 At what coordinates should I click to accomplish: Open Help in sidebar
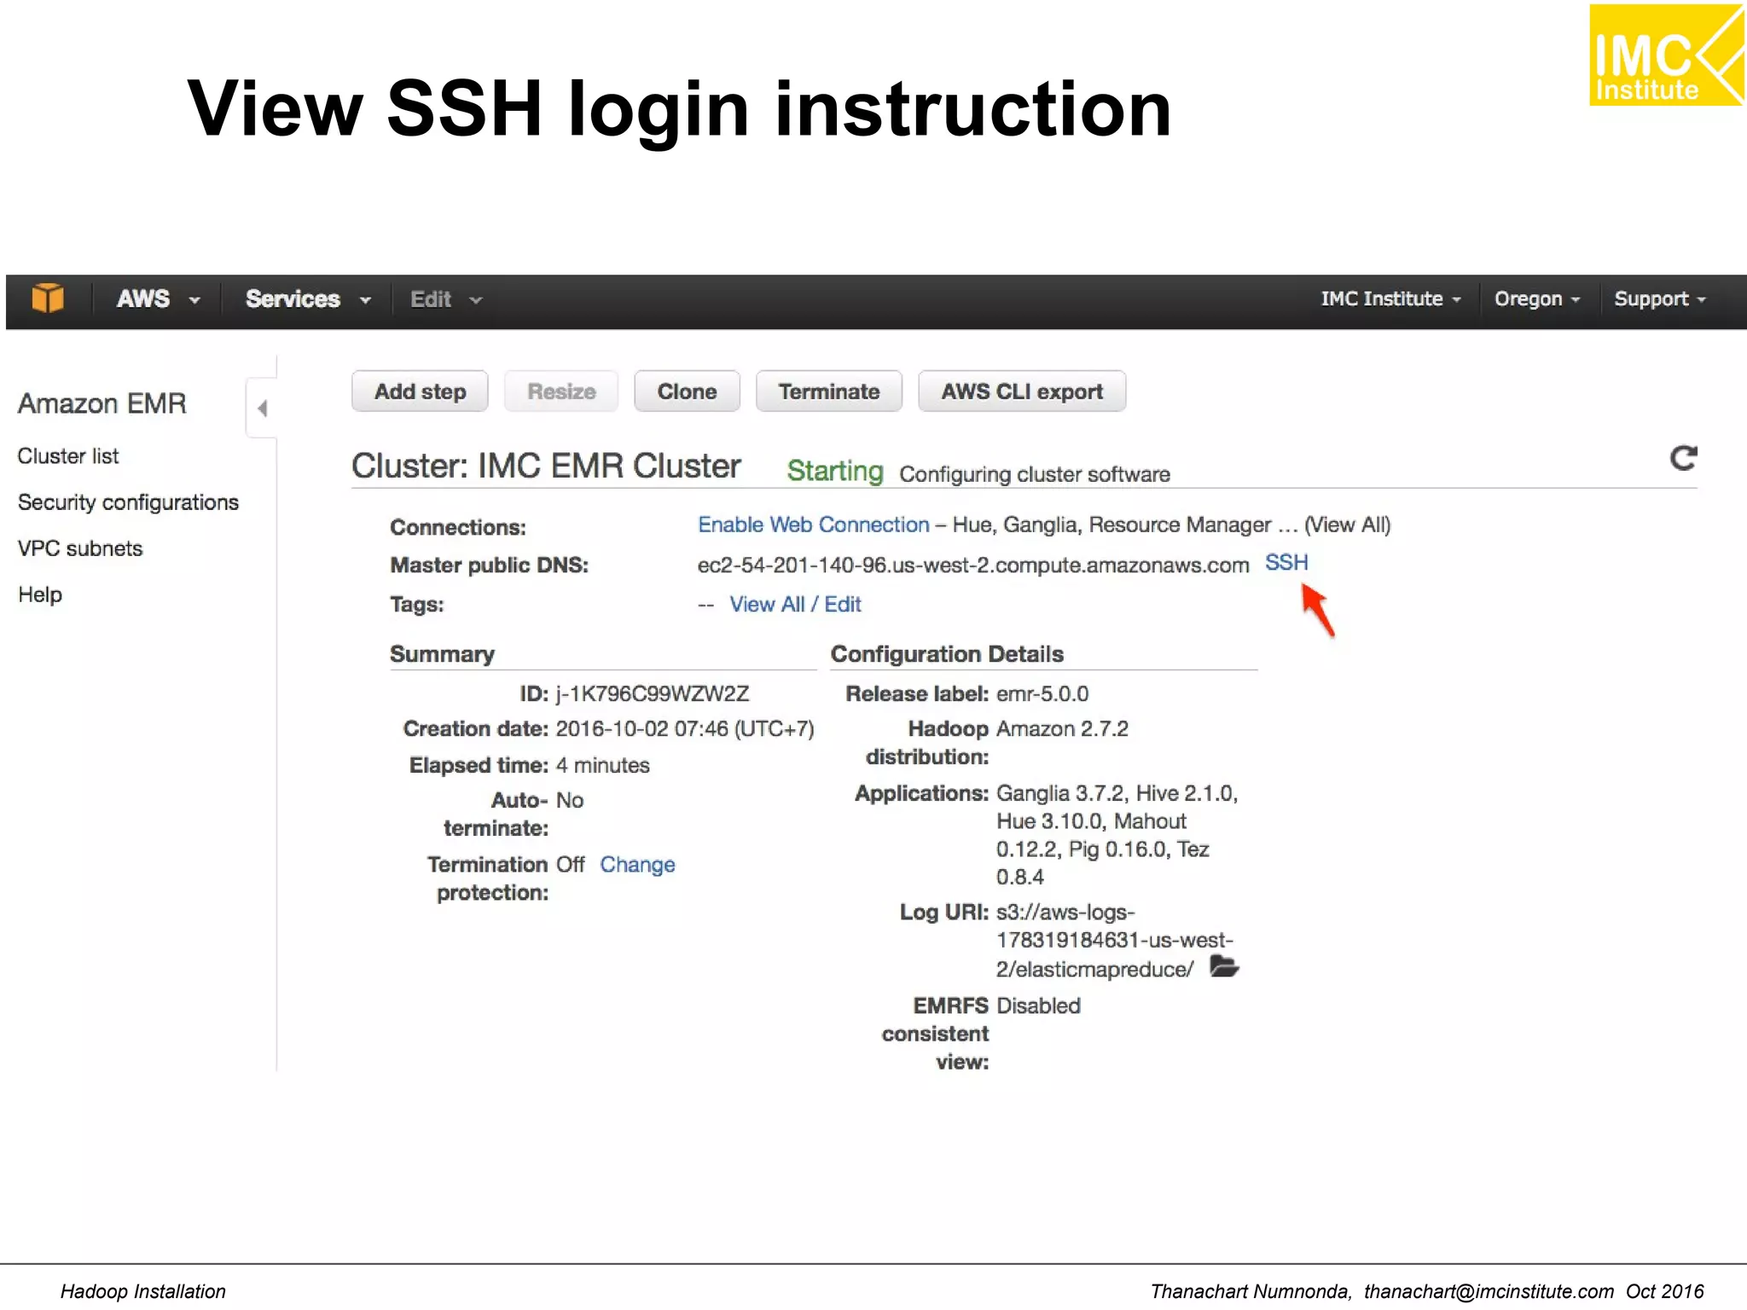click(x=40, y=594)
